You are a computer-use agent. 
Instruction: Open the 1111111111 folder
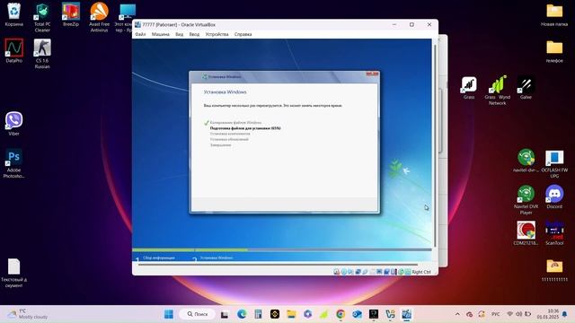[554, 270]
